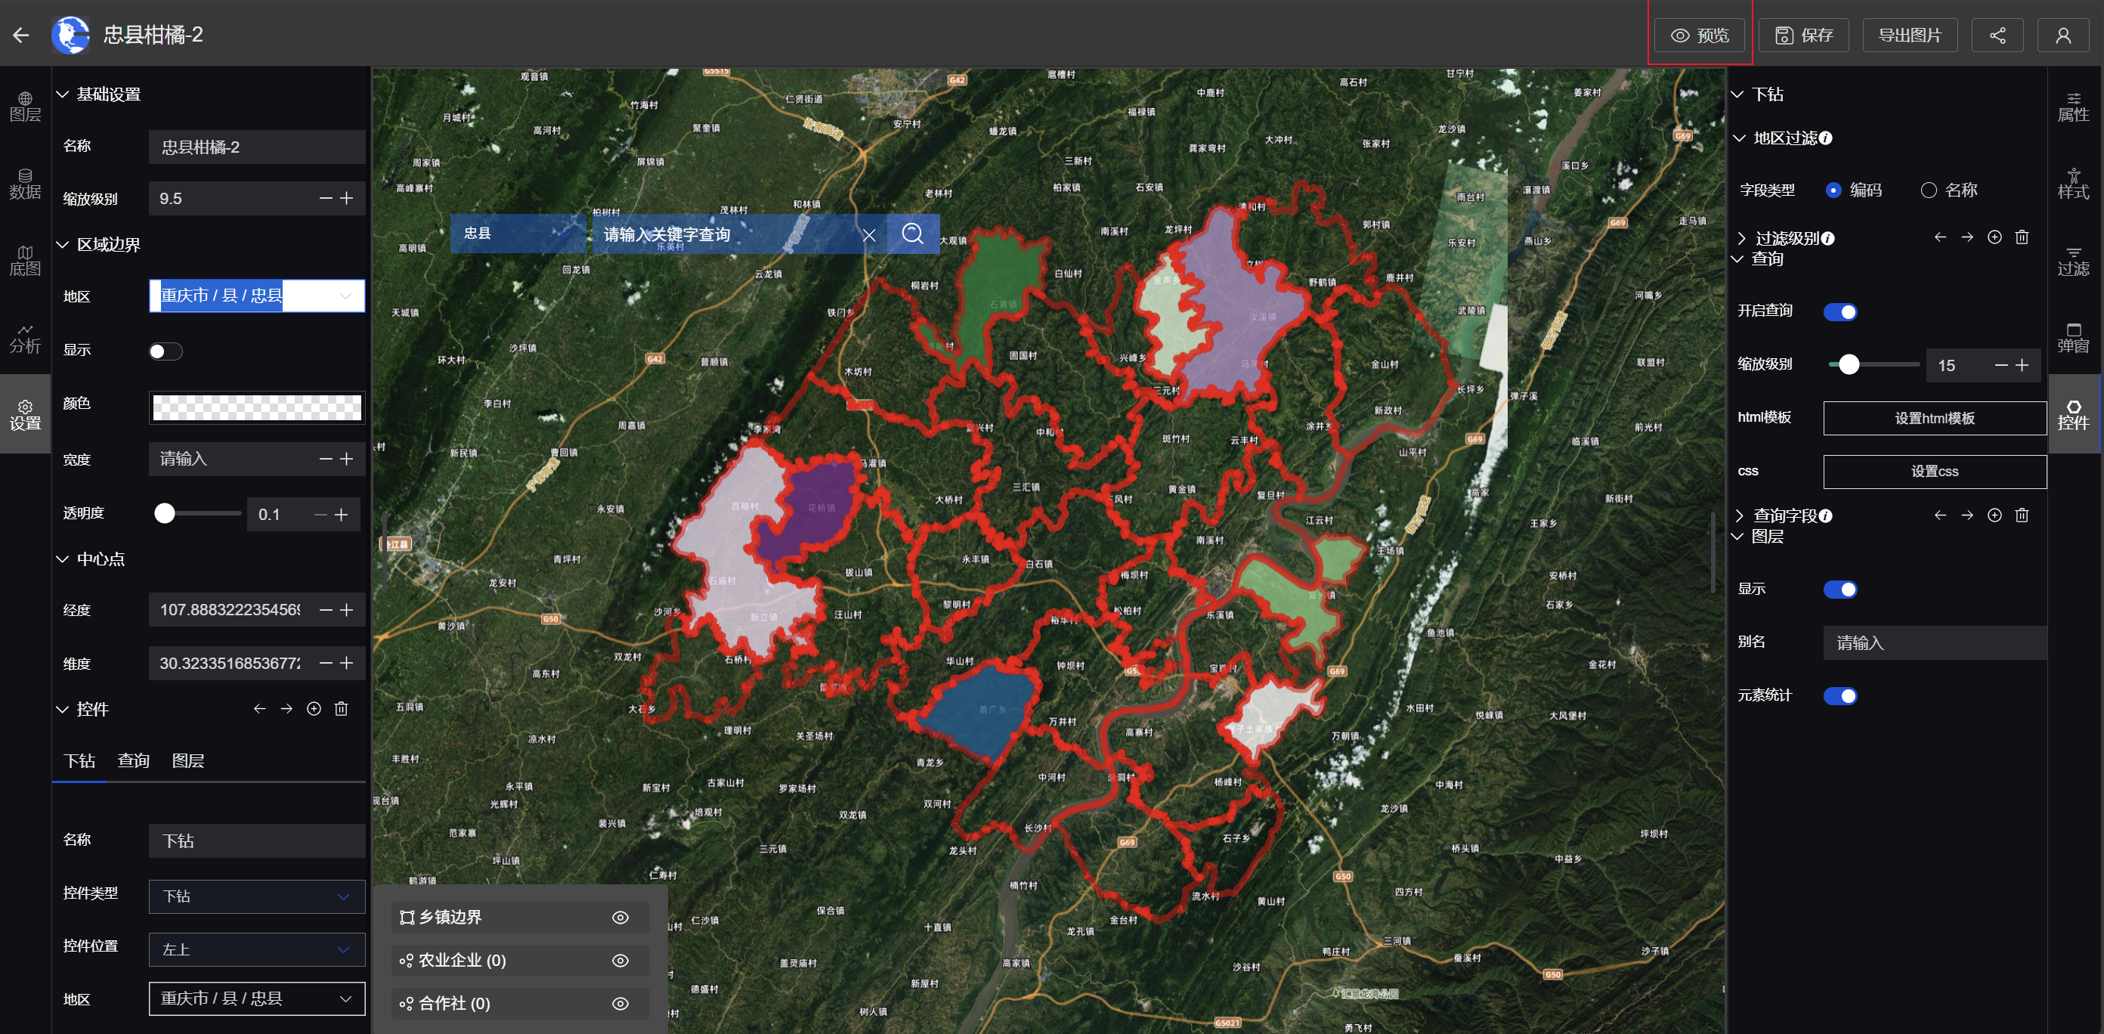Click the 设置html模板 button
Viewport: 2104px width, 1034px height.
(1933, 418)
